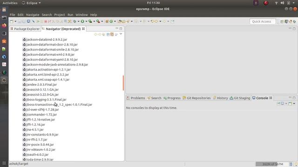Click the green Run button in toolbar
The width and height of the screenshot is (298, 167).
82,21
